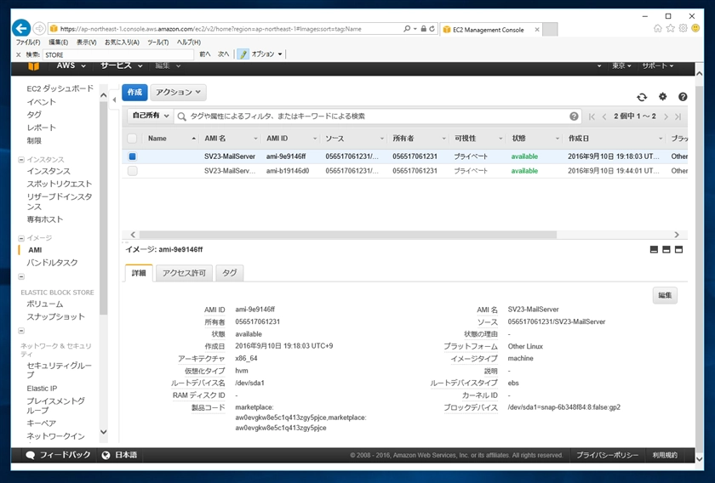Set details pane to split layout
Viewport: 715px width, 483px height.
pyautogui.click(x=666, y=249)
